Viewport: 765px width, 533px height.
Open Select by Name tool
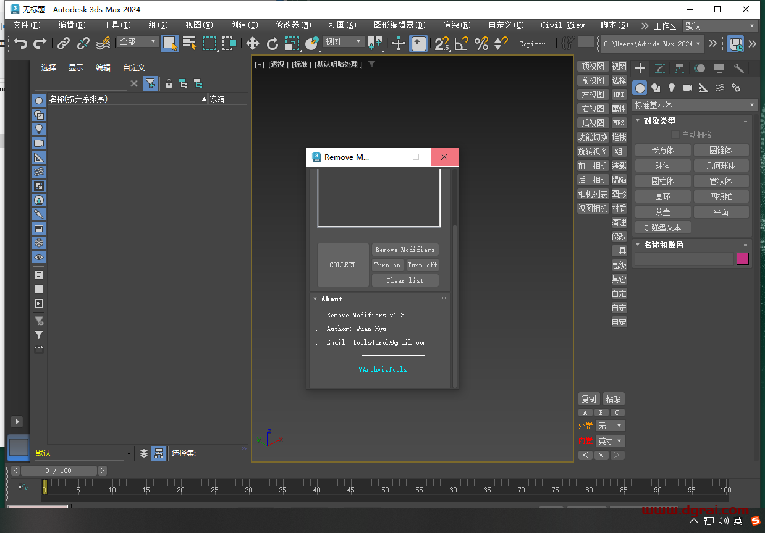click(x=190, y=43)
